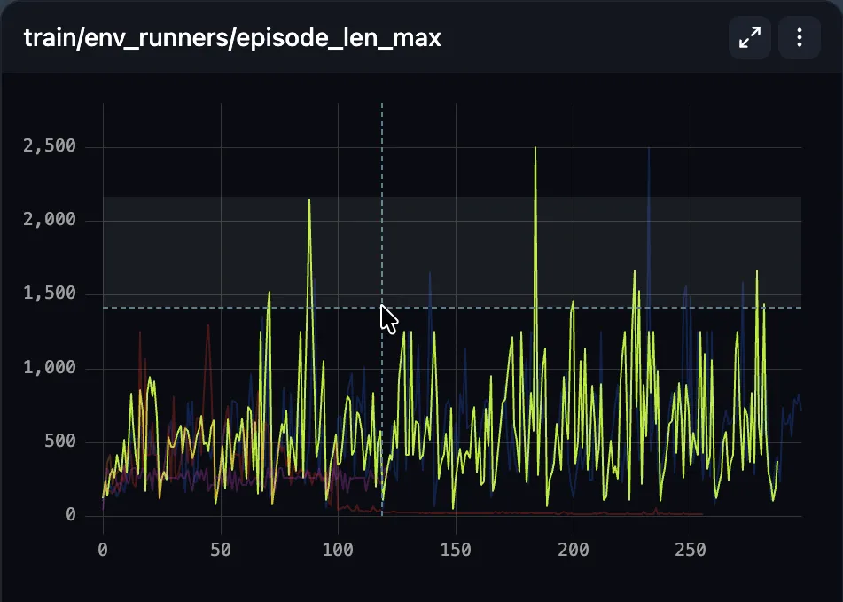
Task: Open the three-dot chart options menu
Action: [x=800, y=37]
